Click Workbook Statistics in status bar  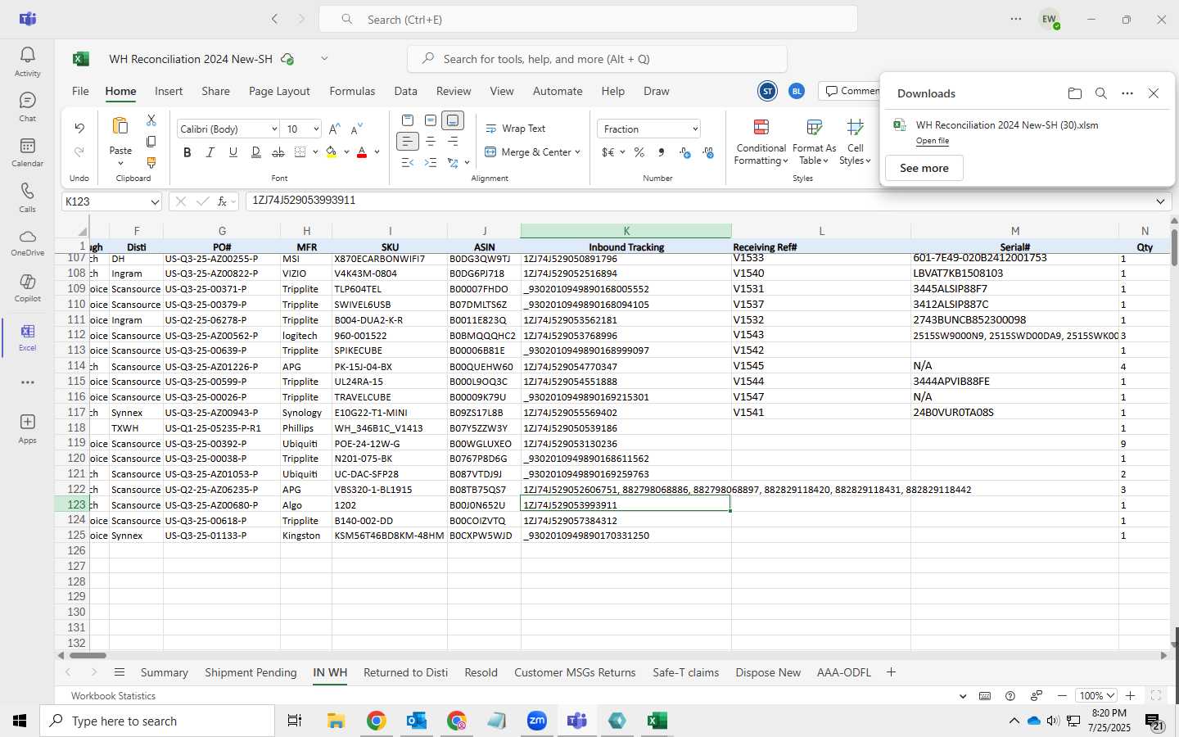[113, 696]
